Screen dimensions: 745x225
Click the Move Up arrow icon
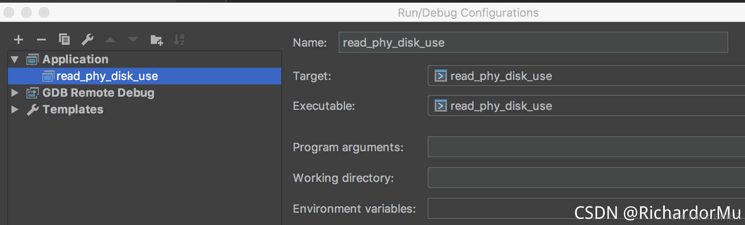click(x=110, y=40)
